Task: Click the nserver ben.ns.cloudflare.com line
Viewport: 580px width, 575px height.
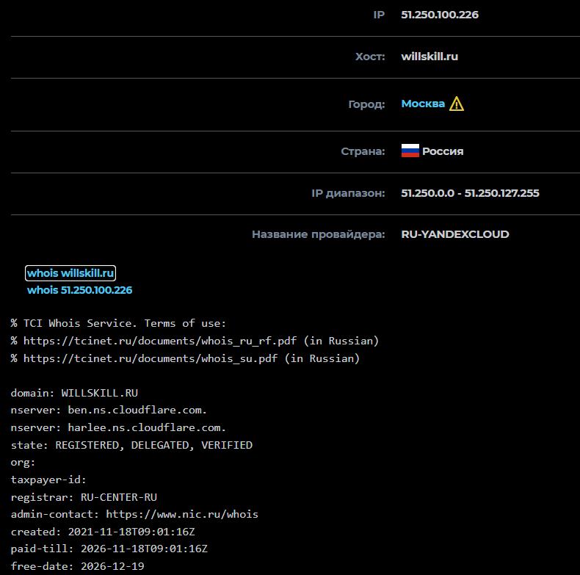Action: tap(109, 411)
